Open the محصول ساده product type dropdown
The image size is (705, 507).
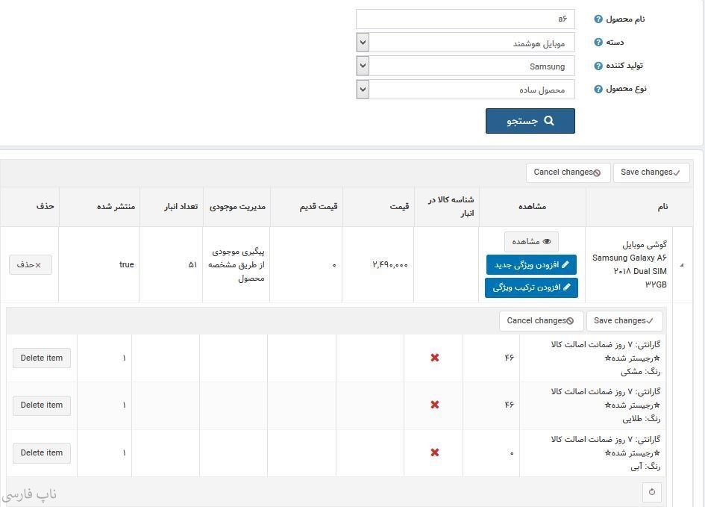click(x=363, y=90)
